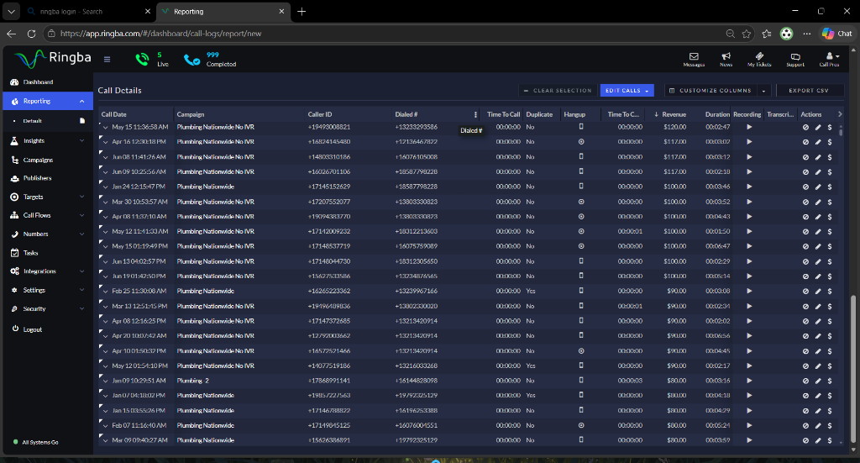Edit pencil icon for Jun 08 11:41:26 AM row
Viewport: 860px width, 463px height.
pyautogui.click(x=818, y=157)
